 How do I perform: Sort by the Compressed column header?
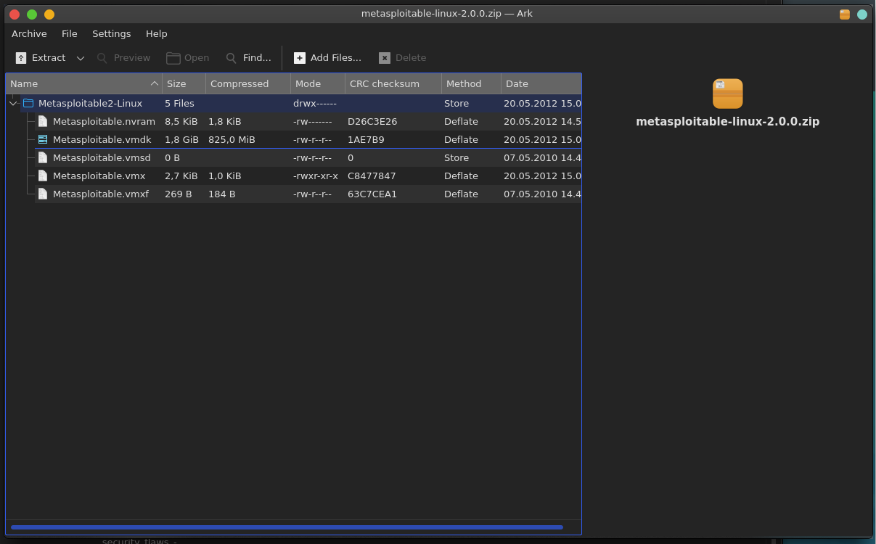point(248,83)
